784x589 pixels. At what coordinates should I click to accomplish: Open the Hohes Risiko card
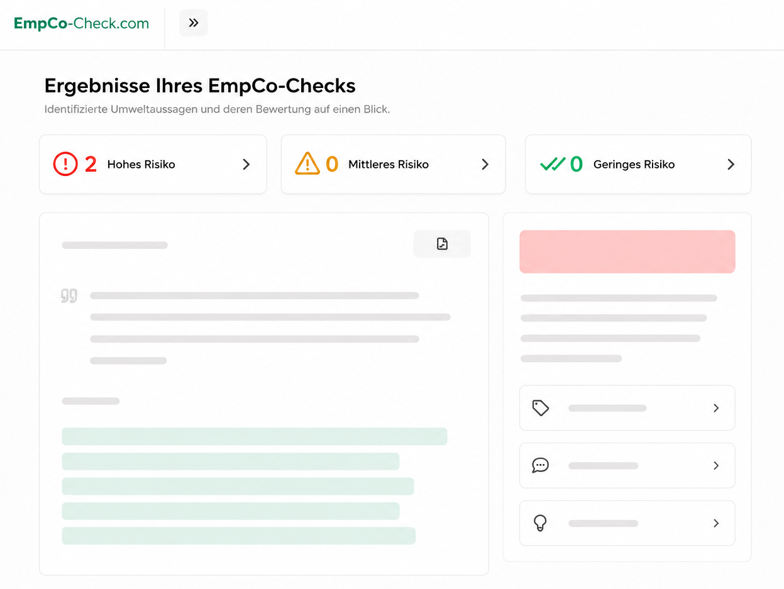click(x=153, y=164)
